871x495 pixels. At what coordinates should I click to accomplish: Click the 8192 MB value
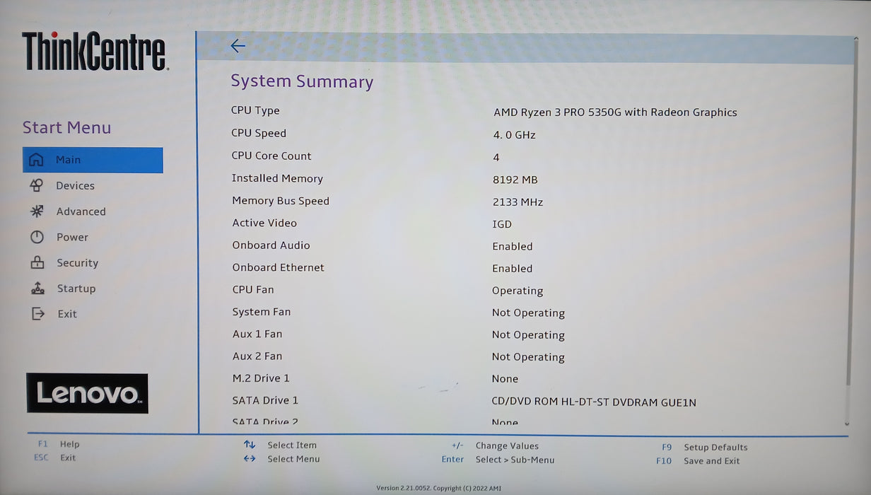515,180
